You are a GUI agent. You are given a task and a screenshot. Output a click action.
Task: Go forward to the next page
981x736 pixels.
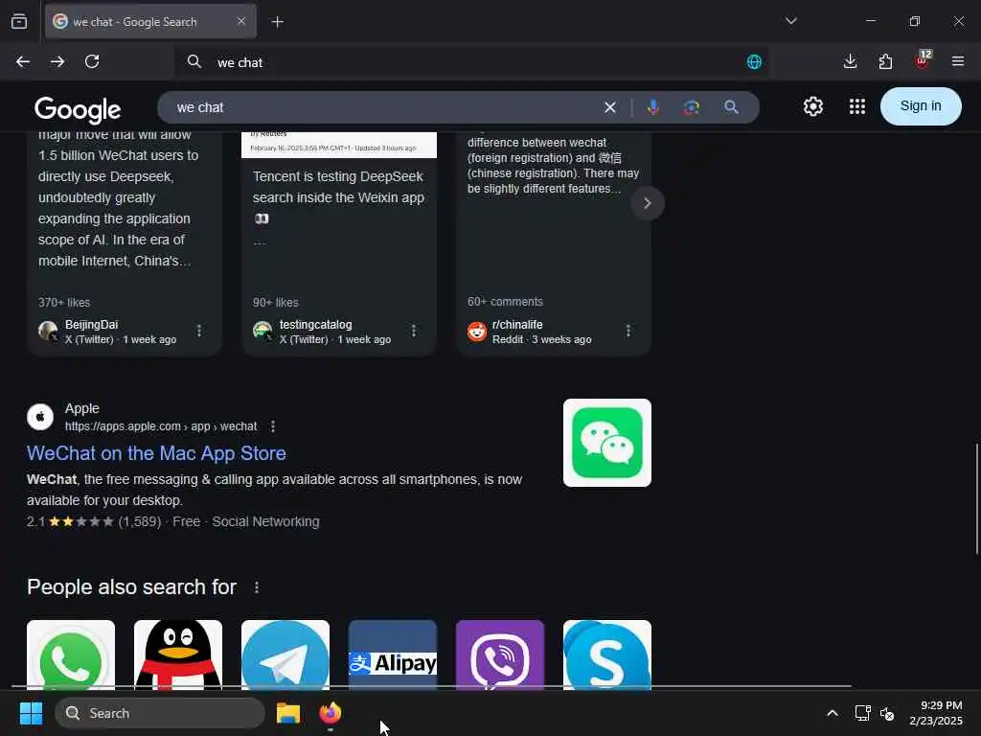[x=57, y=61]
